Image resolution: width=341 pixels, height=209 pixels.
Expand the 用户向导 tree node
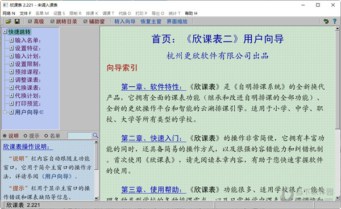tap(5, 112)
